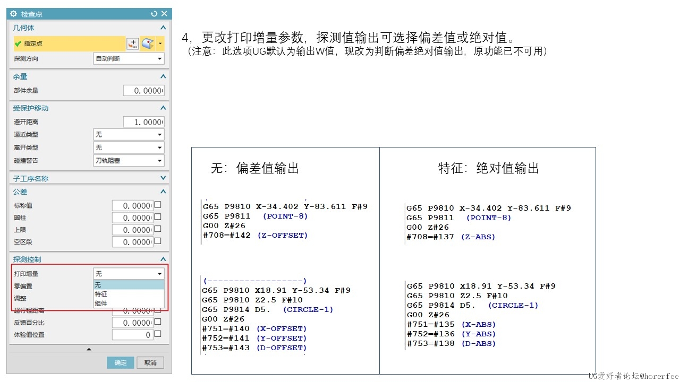Click the 打印增量 dropdown box
Screen dimensions: 680x382
(x=129, y=274)
